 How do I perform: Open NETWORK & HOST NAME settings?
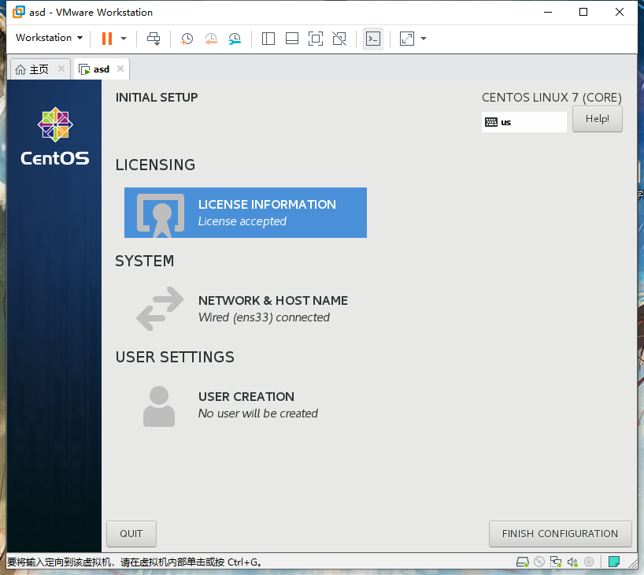(245, 309)
